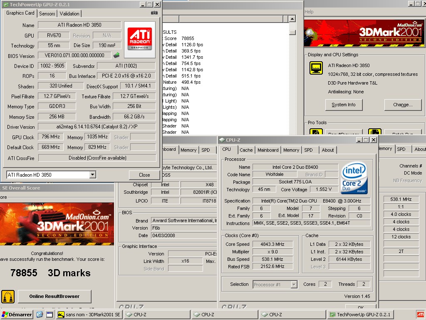
Task: Click the Rated FSB value 2152.6 MHz
Action: (272, 267)
